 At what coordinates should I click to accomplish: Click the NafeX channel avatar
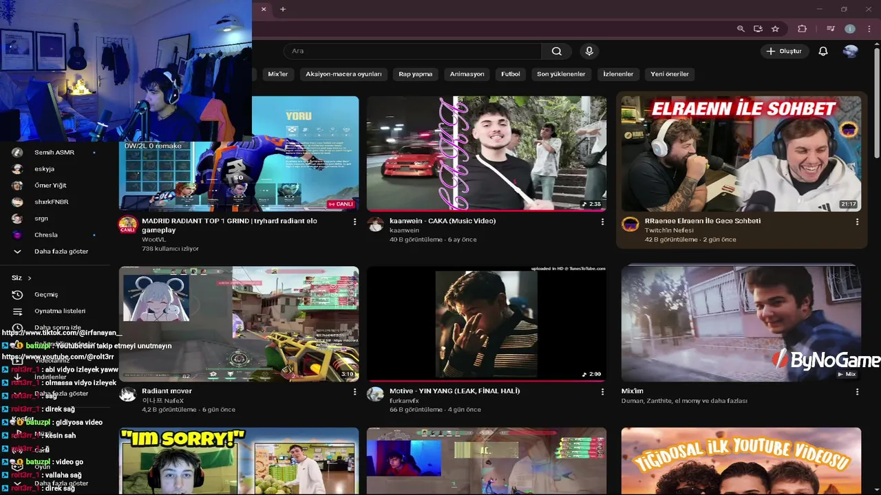(x=127, y=394)
